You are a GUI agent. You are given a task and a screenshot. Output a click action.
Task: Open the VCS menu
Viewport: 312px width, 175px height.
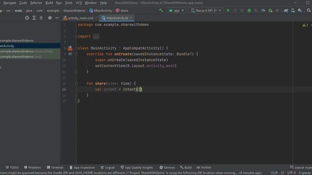click(79, 3)
